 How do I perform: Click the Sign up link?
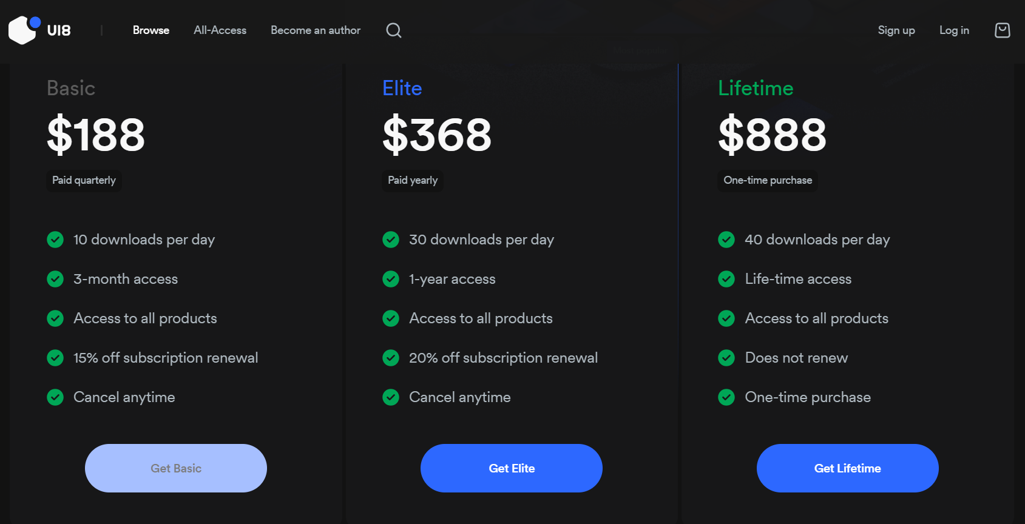pos(896,30)
